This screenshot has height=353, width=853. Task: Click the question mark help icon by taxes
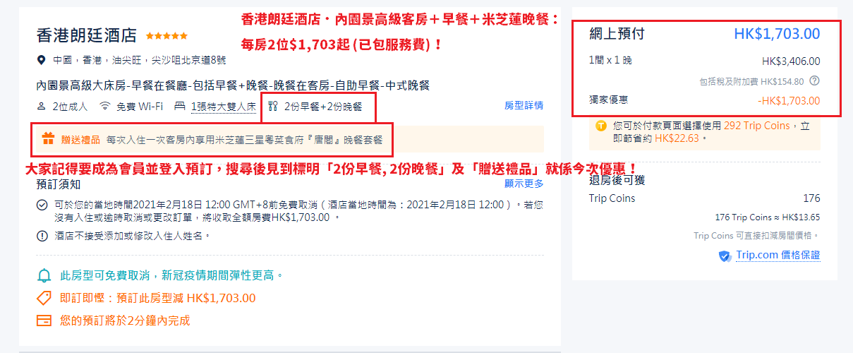click(x=814, y=81)
